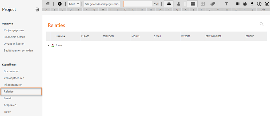
Task: Add a new relation with the plus icon
Action: 60,4
